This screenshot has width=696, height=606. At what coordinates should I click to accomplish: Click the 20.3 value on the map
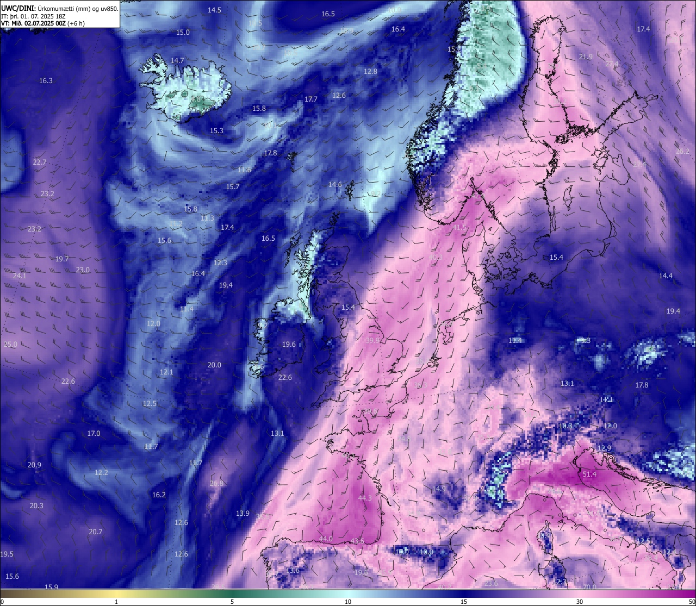(x=36, y=506)
